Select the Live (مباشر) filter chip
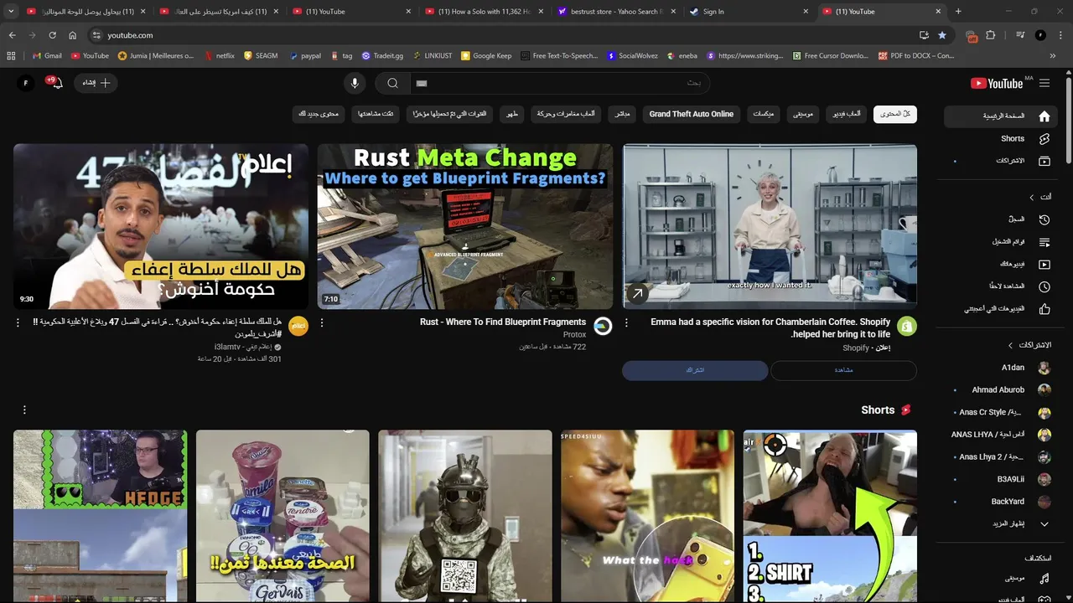Viewport: 1073px width, 603px height. point(622,114)
